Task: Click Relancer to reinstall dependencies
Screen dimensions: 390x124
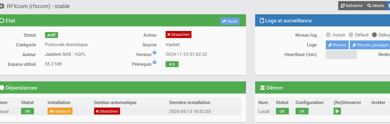Action: [60, 111]
